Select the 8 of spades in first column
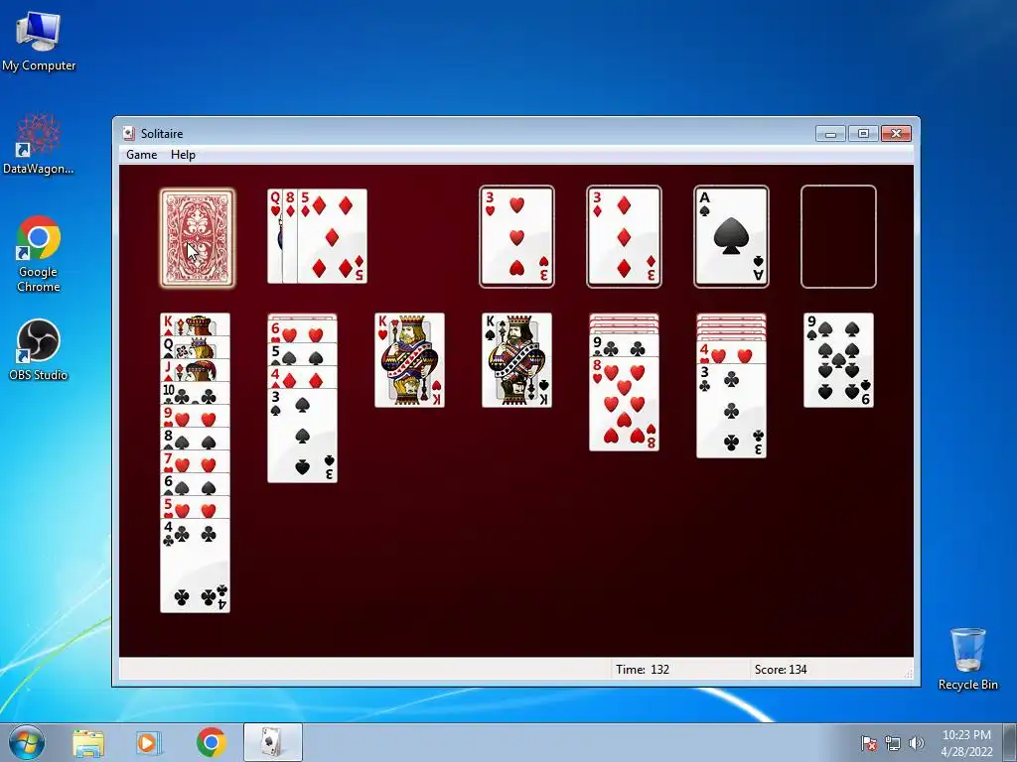 [x=196, y=438]
